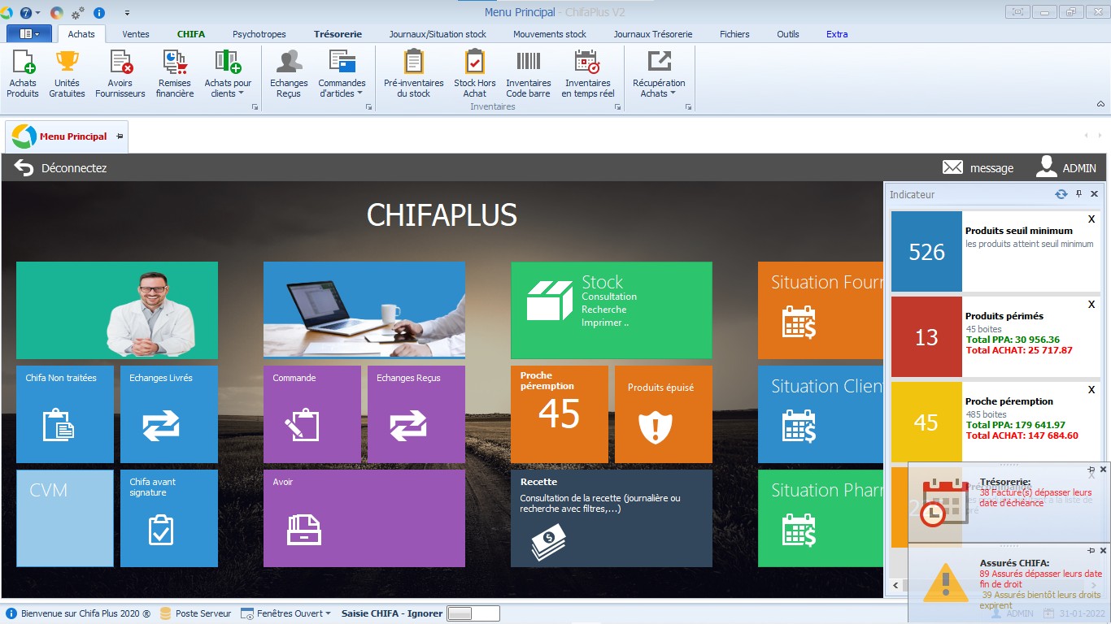Click Indicateur panel's left scroll arrow

(x=895, y=585)
